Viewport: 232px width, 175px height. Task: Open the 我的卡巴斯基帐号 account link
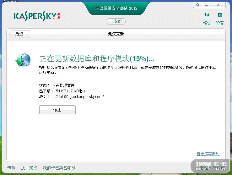[59, 168]
